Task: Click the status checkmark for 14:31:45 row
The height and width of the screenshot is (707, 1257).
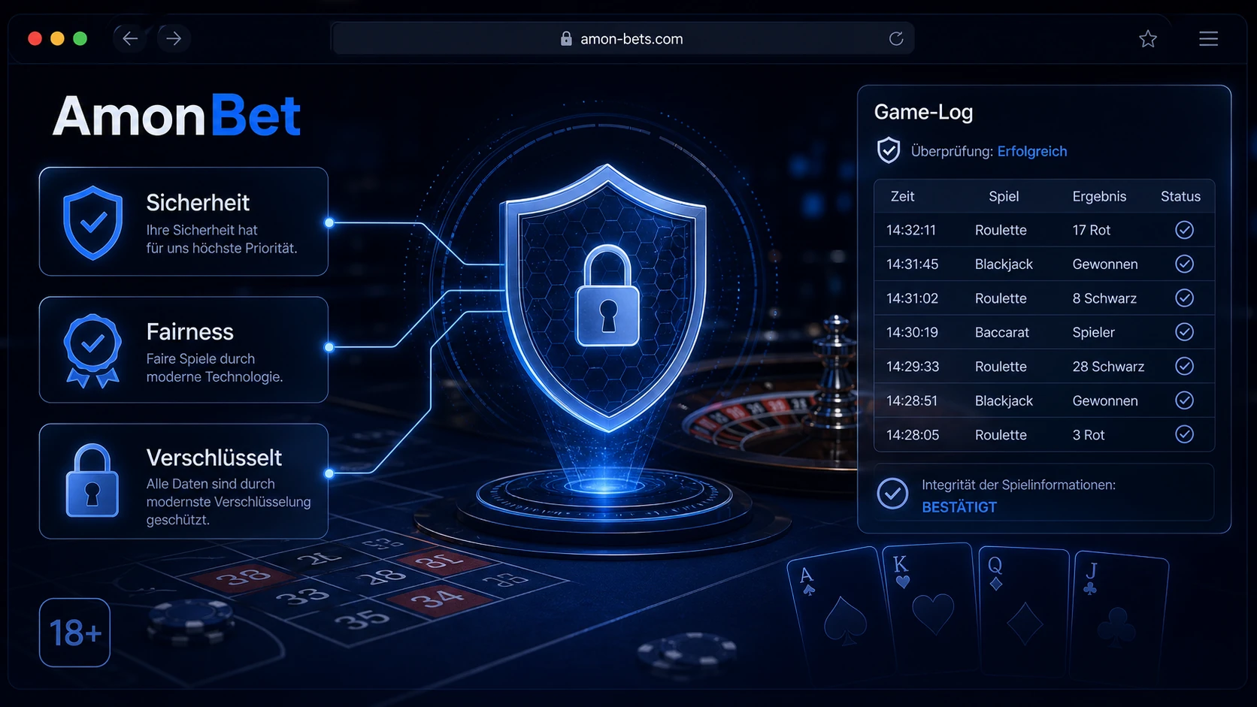Action: tap(1184, 264)
